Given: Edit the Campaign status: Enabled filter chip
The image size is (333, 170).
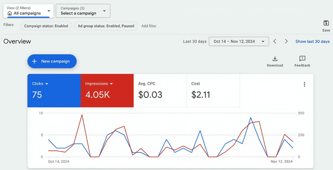Looking at the screenshot, I should [x=46, y=26].
